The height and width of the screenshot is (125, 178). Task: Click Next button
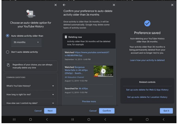[50, 111]
